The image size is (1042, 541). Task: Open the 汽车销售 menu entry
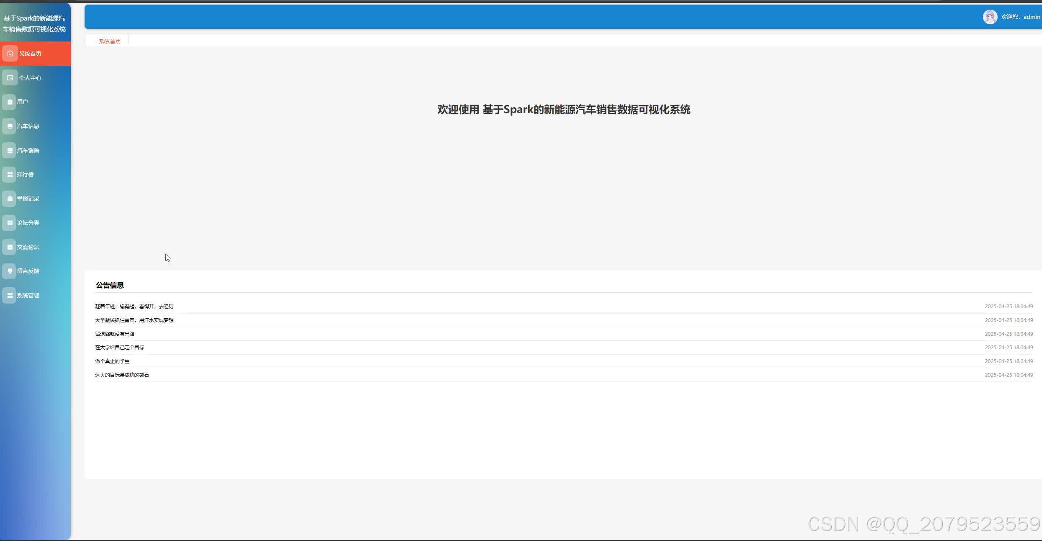(x=28, y=150)
